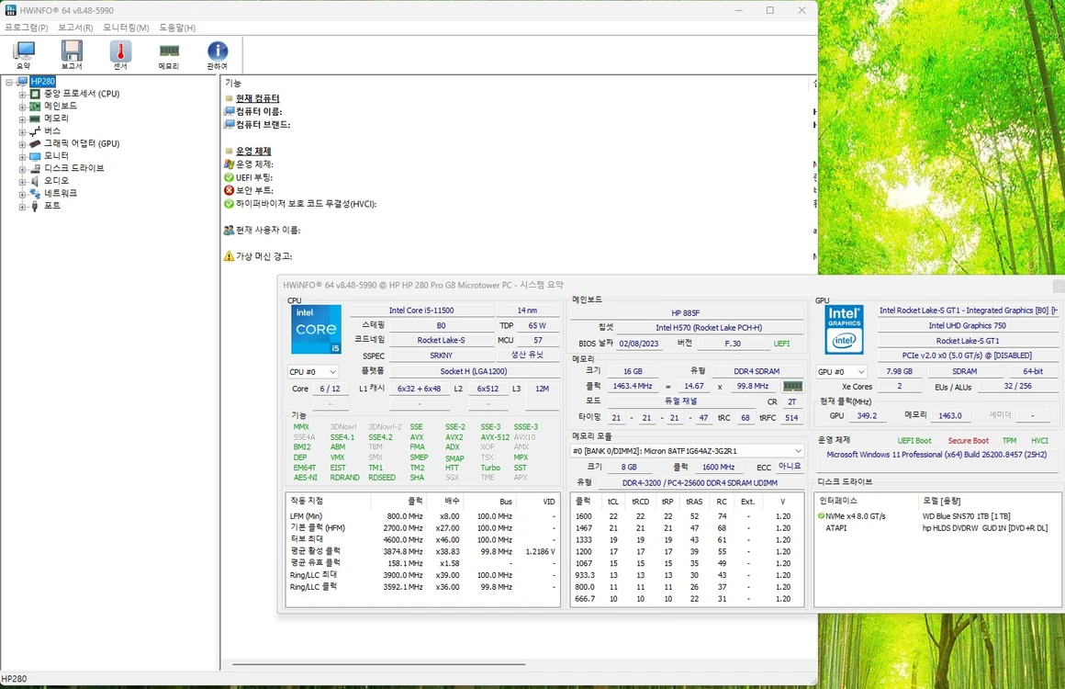Click the Intel H570 chipset field

pyautogui.click(x=709, y=328)
